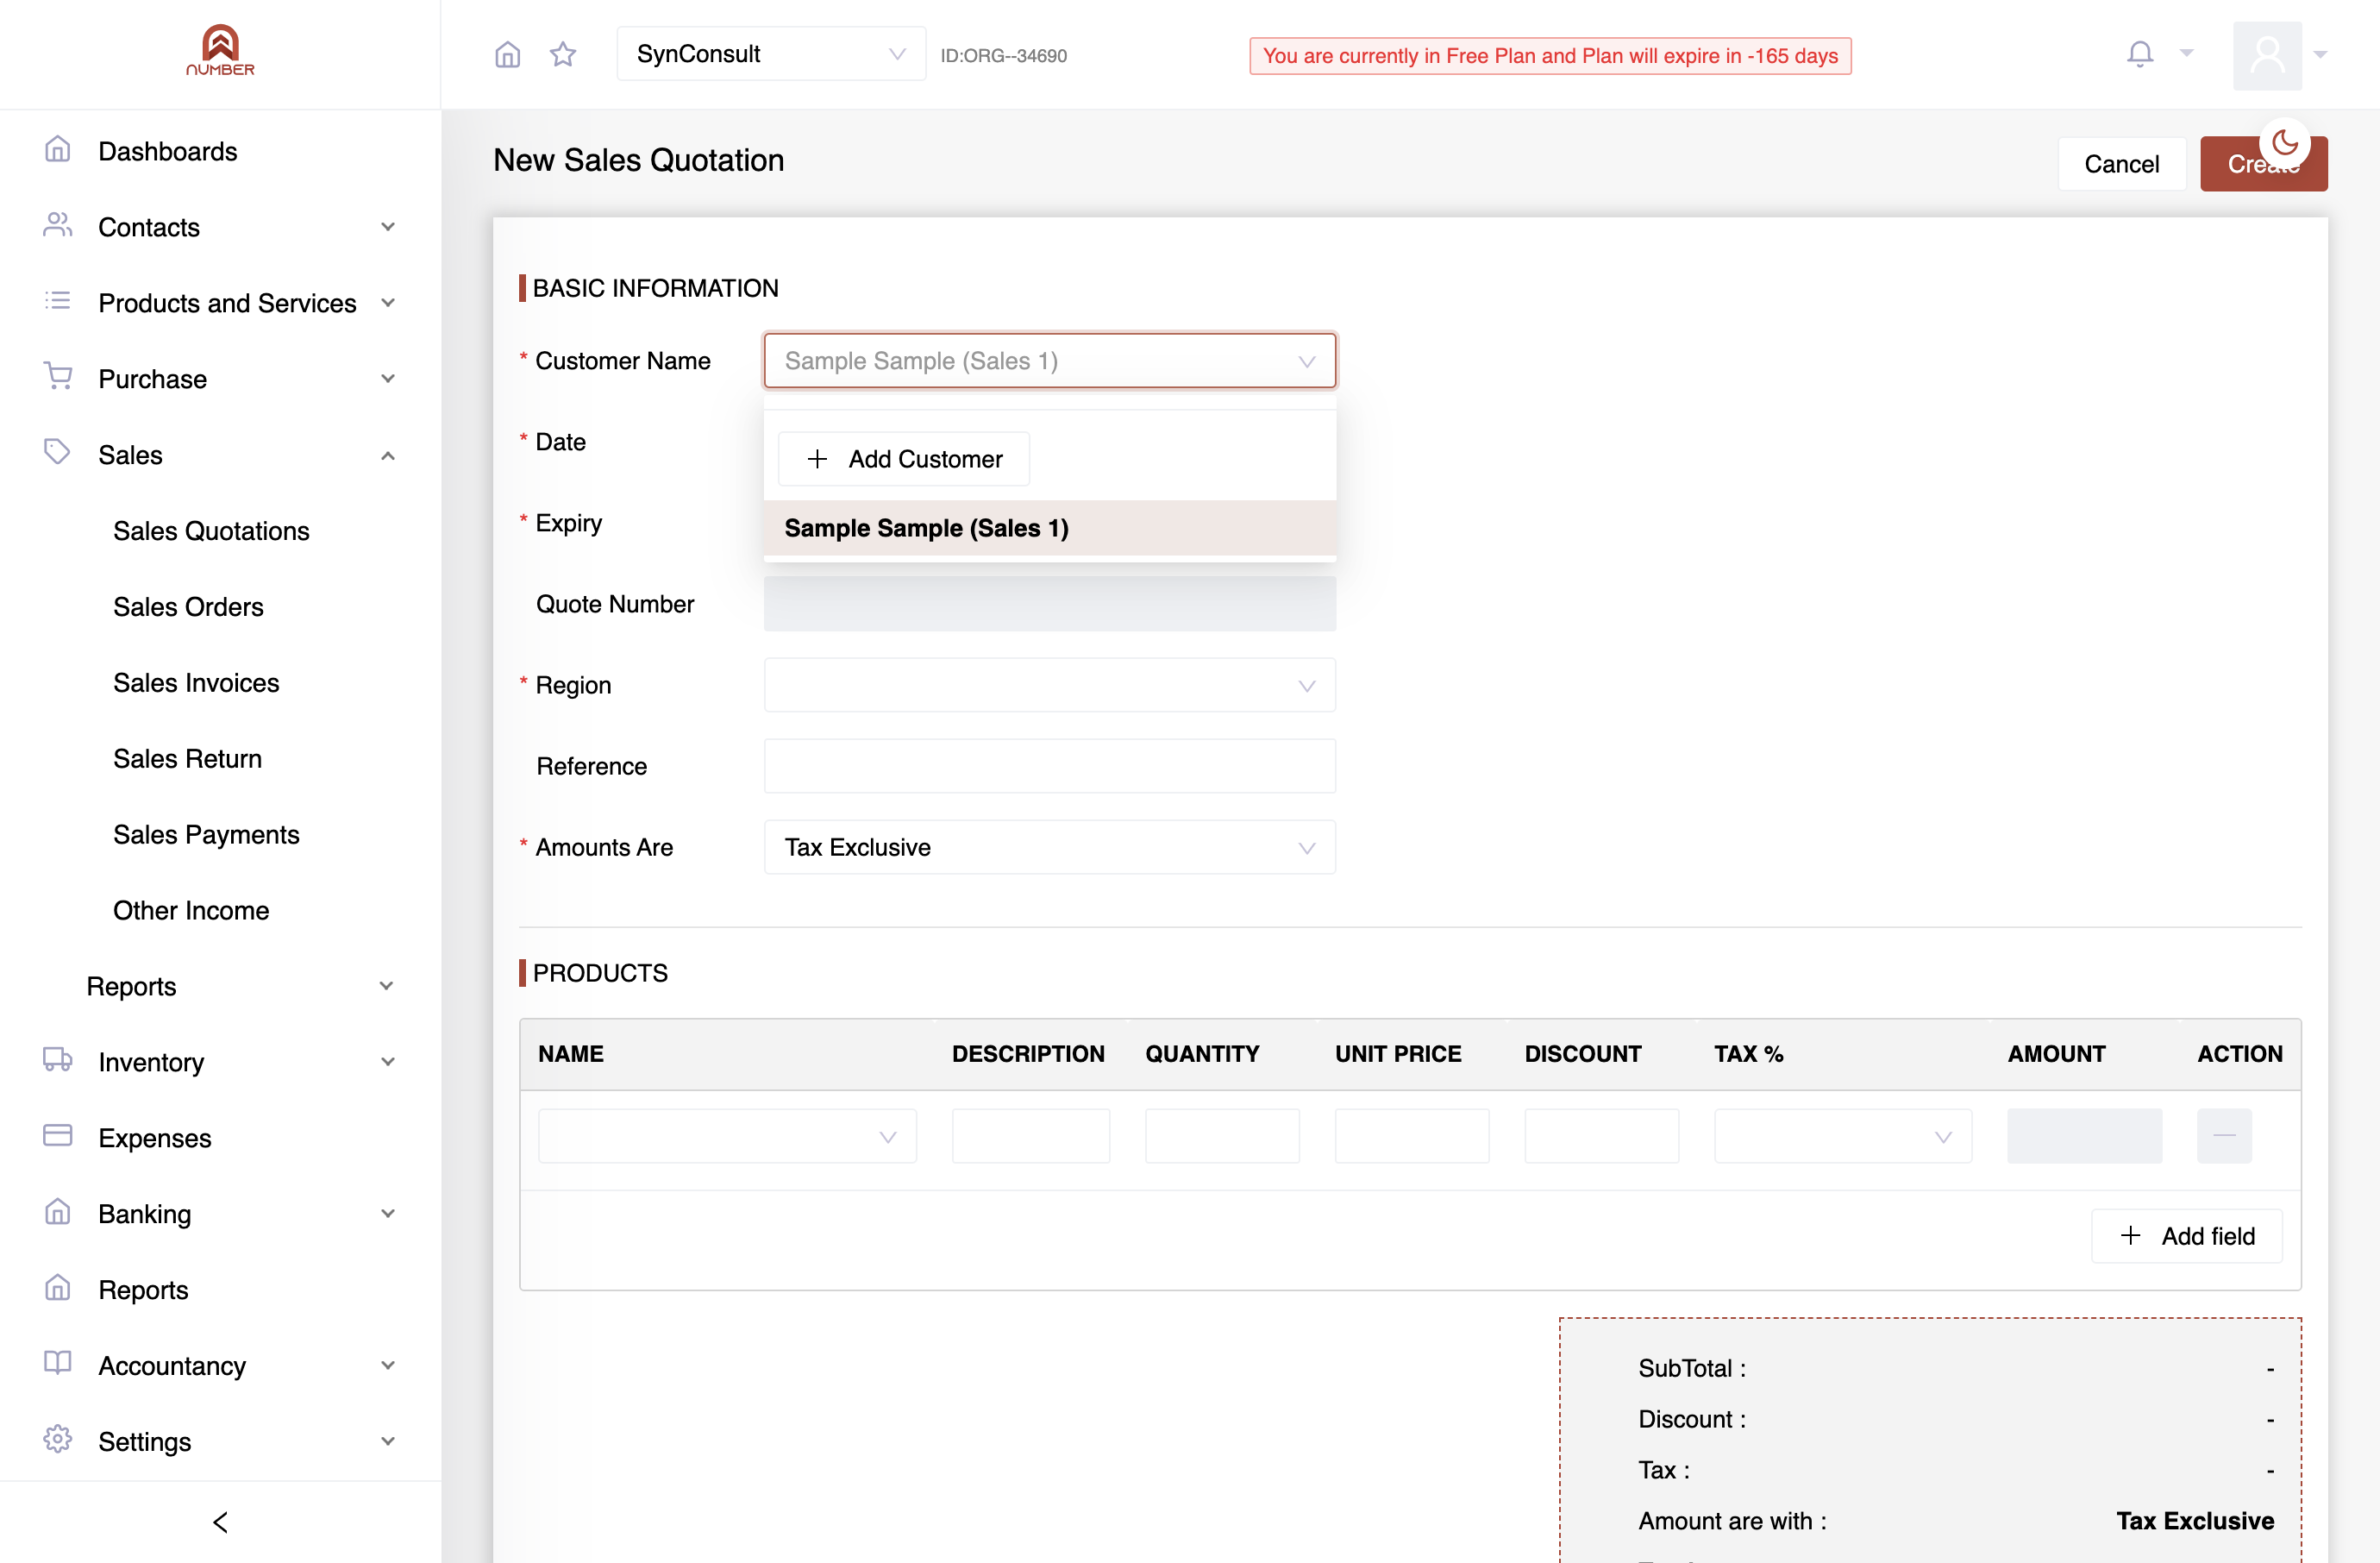Image resolution: width=2380 pixels, height=1563 pixels.
Task: Click the Contacts people icon
Action: [x=58, y=225]
